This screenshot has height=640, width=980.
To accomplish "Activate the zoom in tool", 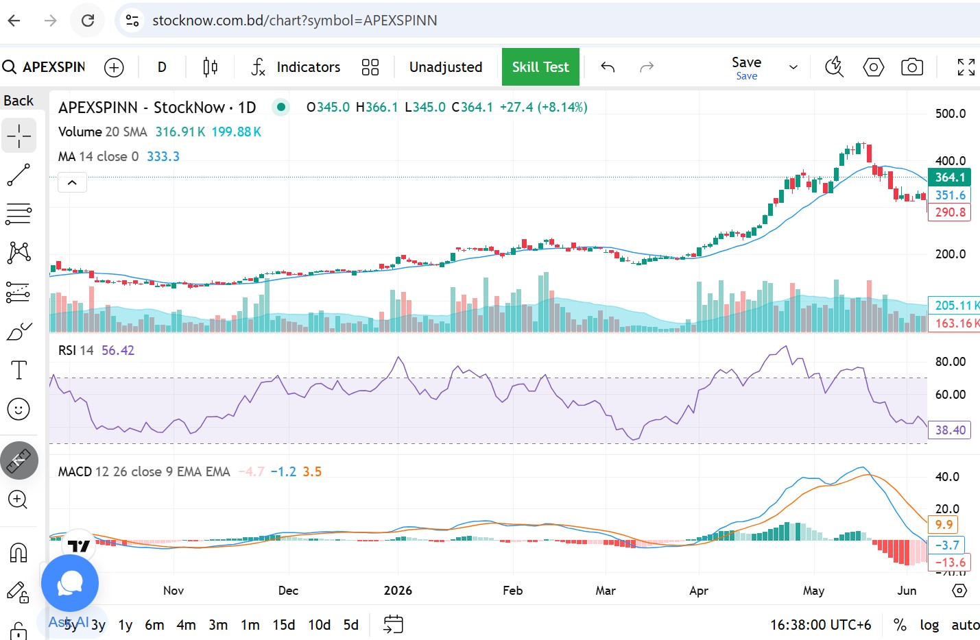I will [x=18, y=500].
